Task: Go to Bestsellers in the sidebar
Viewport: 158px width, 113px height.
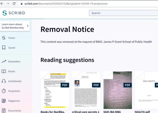Action: tap(14, 61)
